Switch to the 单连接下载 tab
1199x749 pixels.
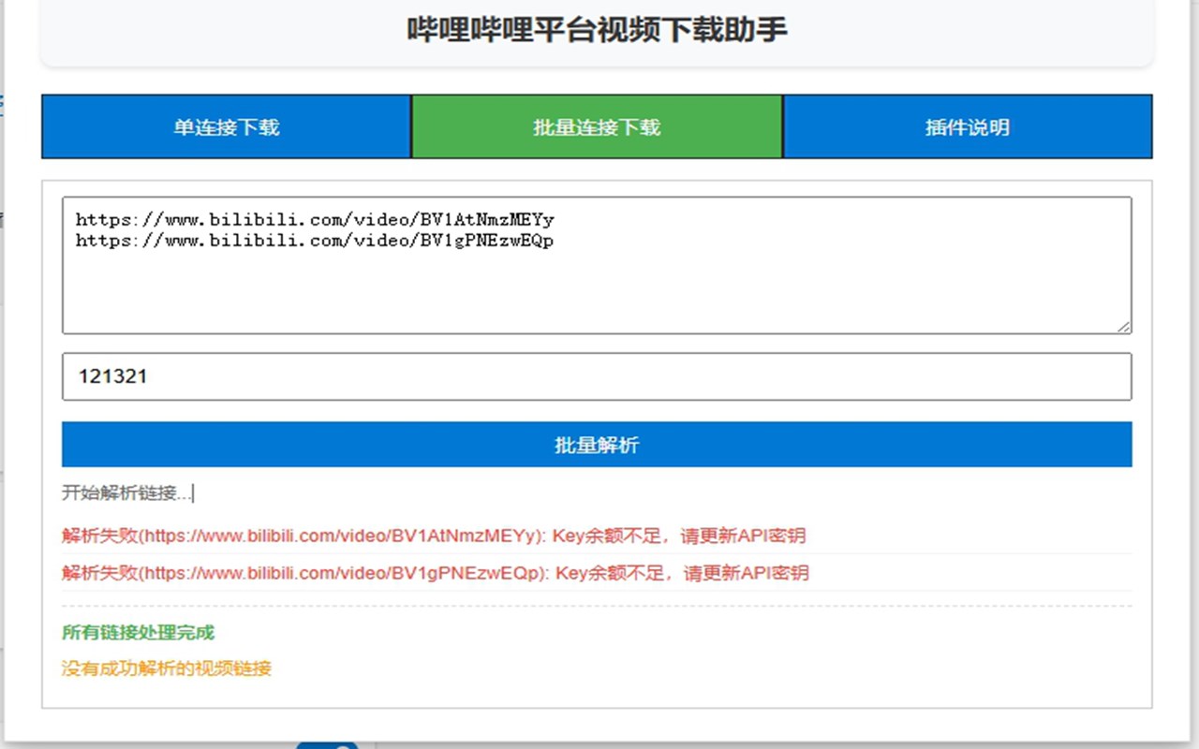pos(226,126)
